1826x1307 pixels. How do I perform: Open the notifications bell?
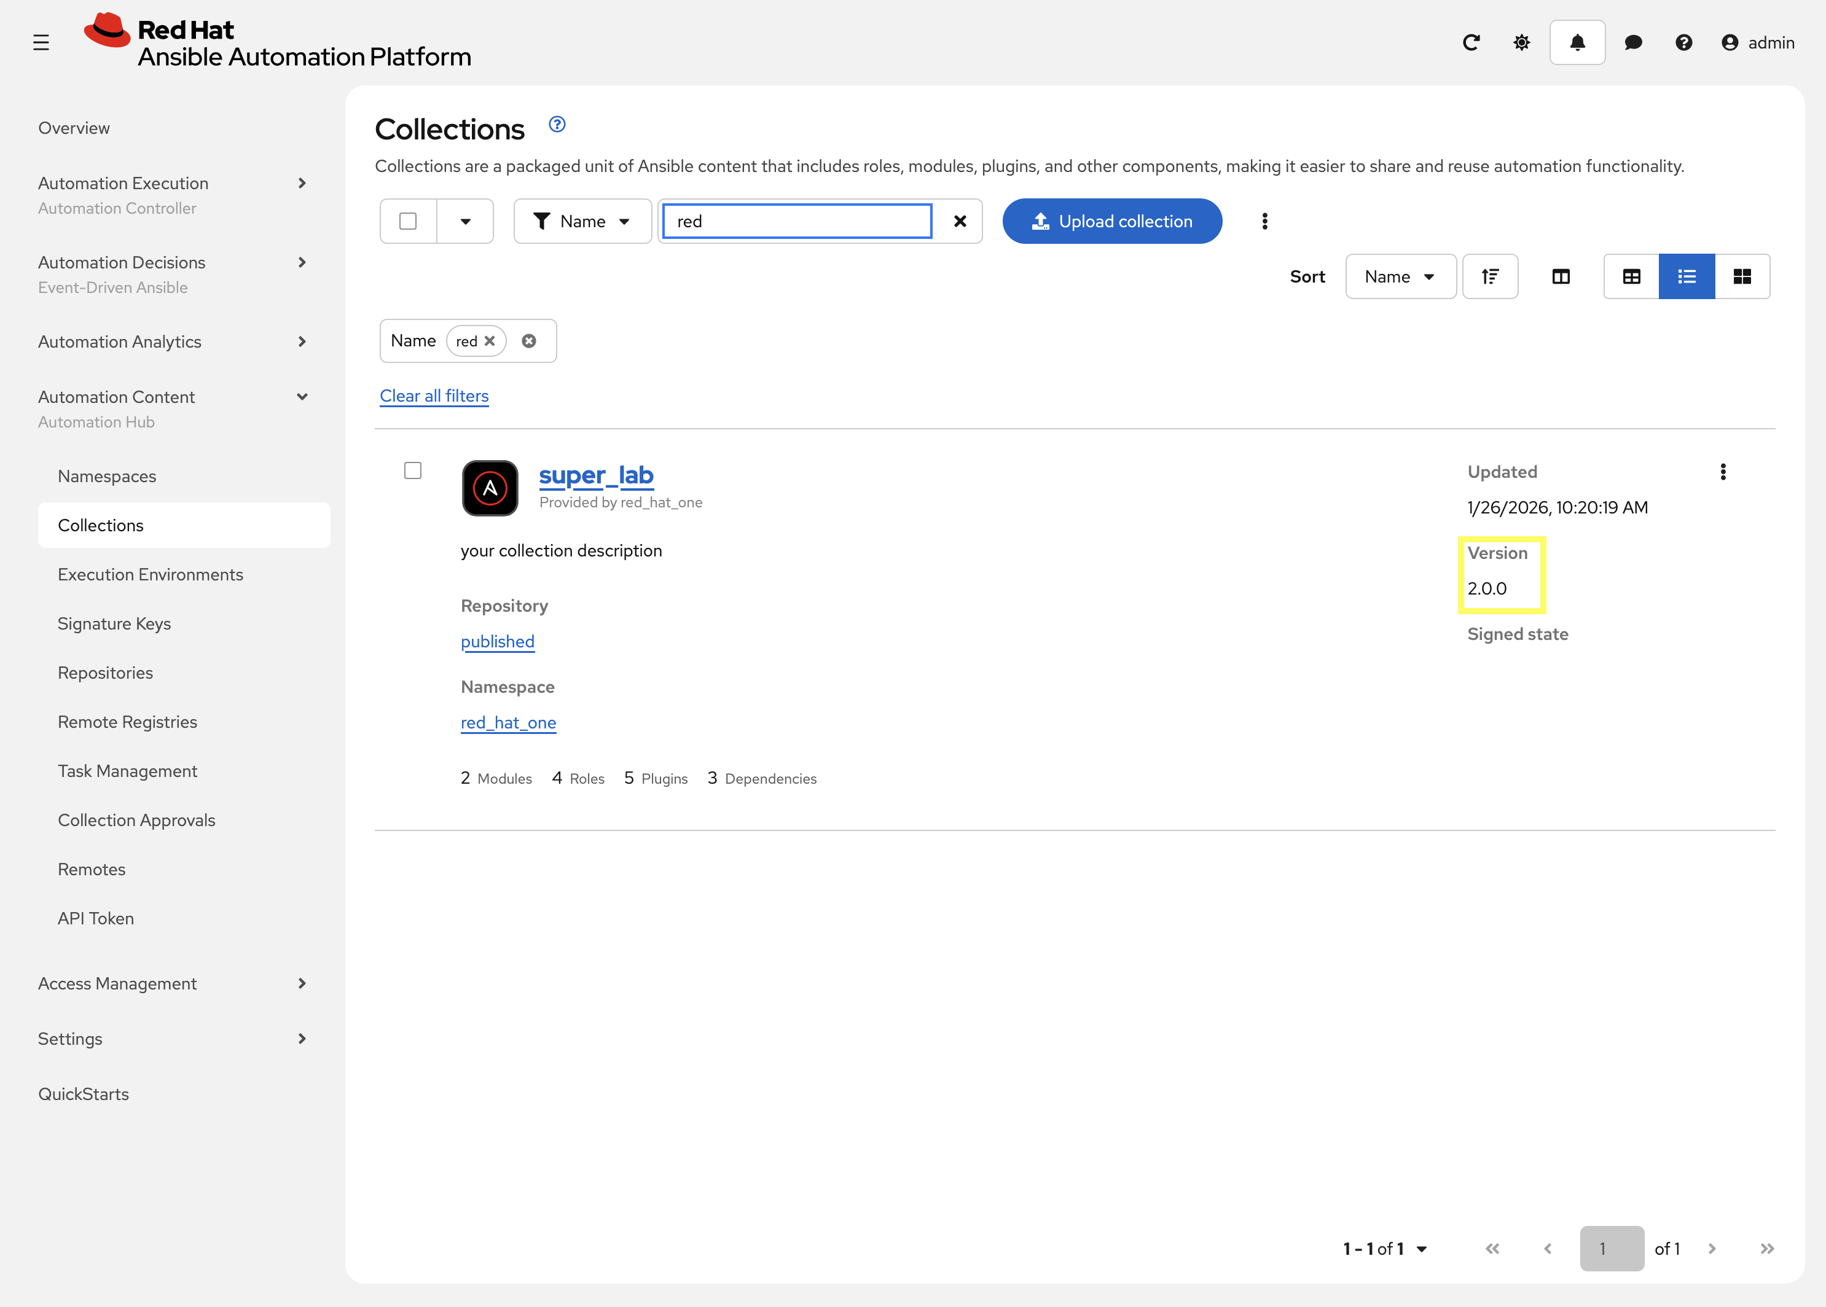point(1577,42)
